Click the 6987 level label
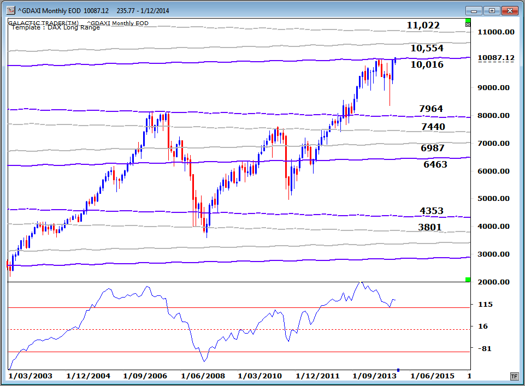This screenshot has height=386, width=525. pyautogui.click(x=432, y=148)
